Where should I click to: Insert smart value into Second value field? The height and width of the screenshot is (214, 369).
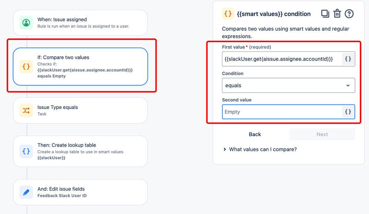pyautogui.click(x=348, y=112)
